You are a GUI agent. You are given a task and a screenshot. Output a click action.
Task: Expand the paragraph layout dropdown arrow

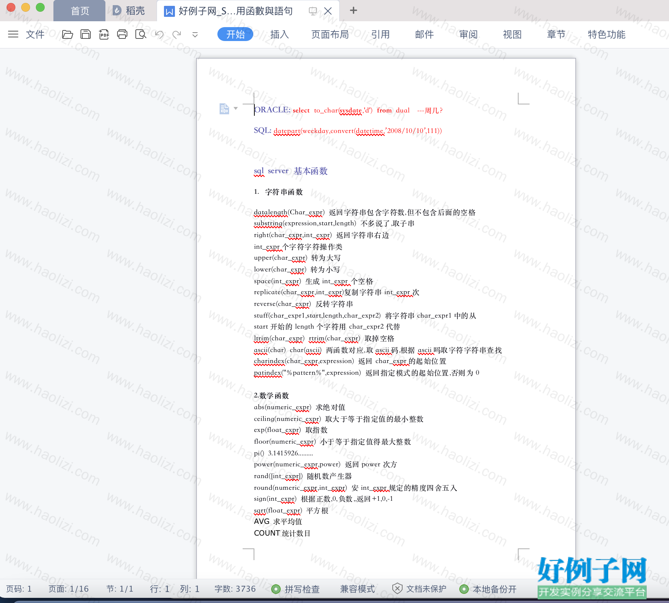[236, 108]
